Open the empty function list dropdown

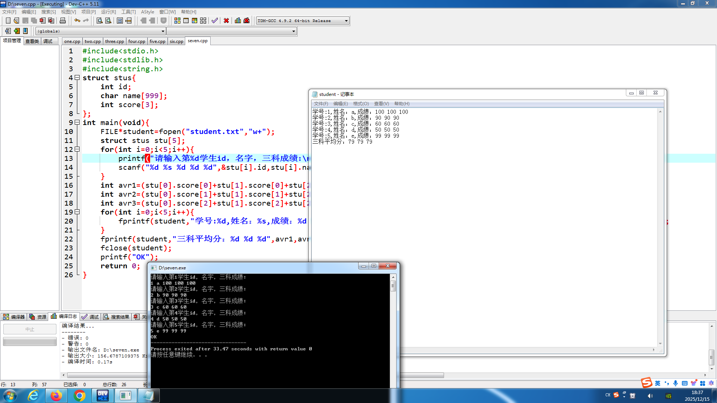point(294,31)
